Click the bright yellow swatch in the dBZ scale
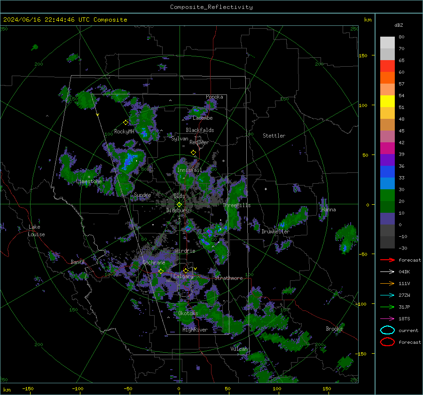 tap(387, 101)
